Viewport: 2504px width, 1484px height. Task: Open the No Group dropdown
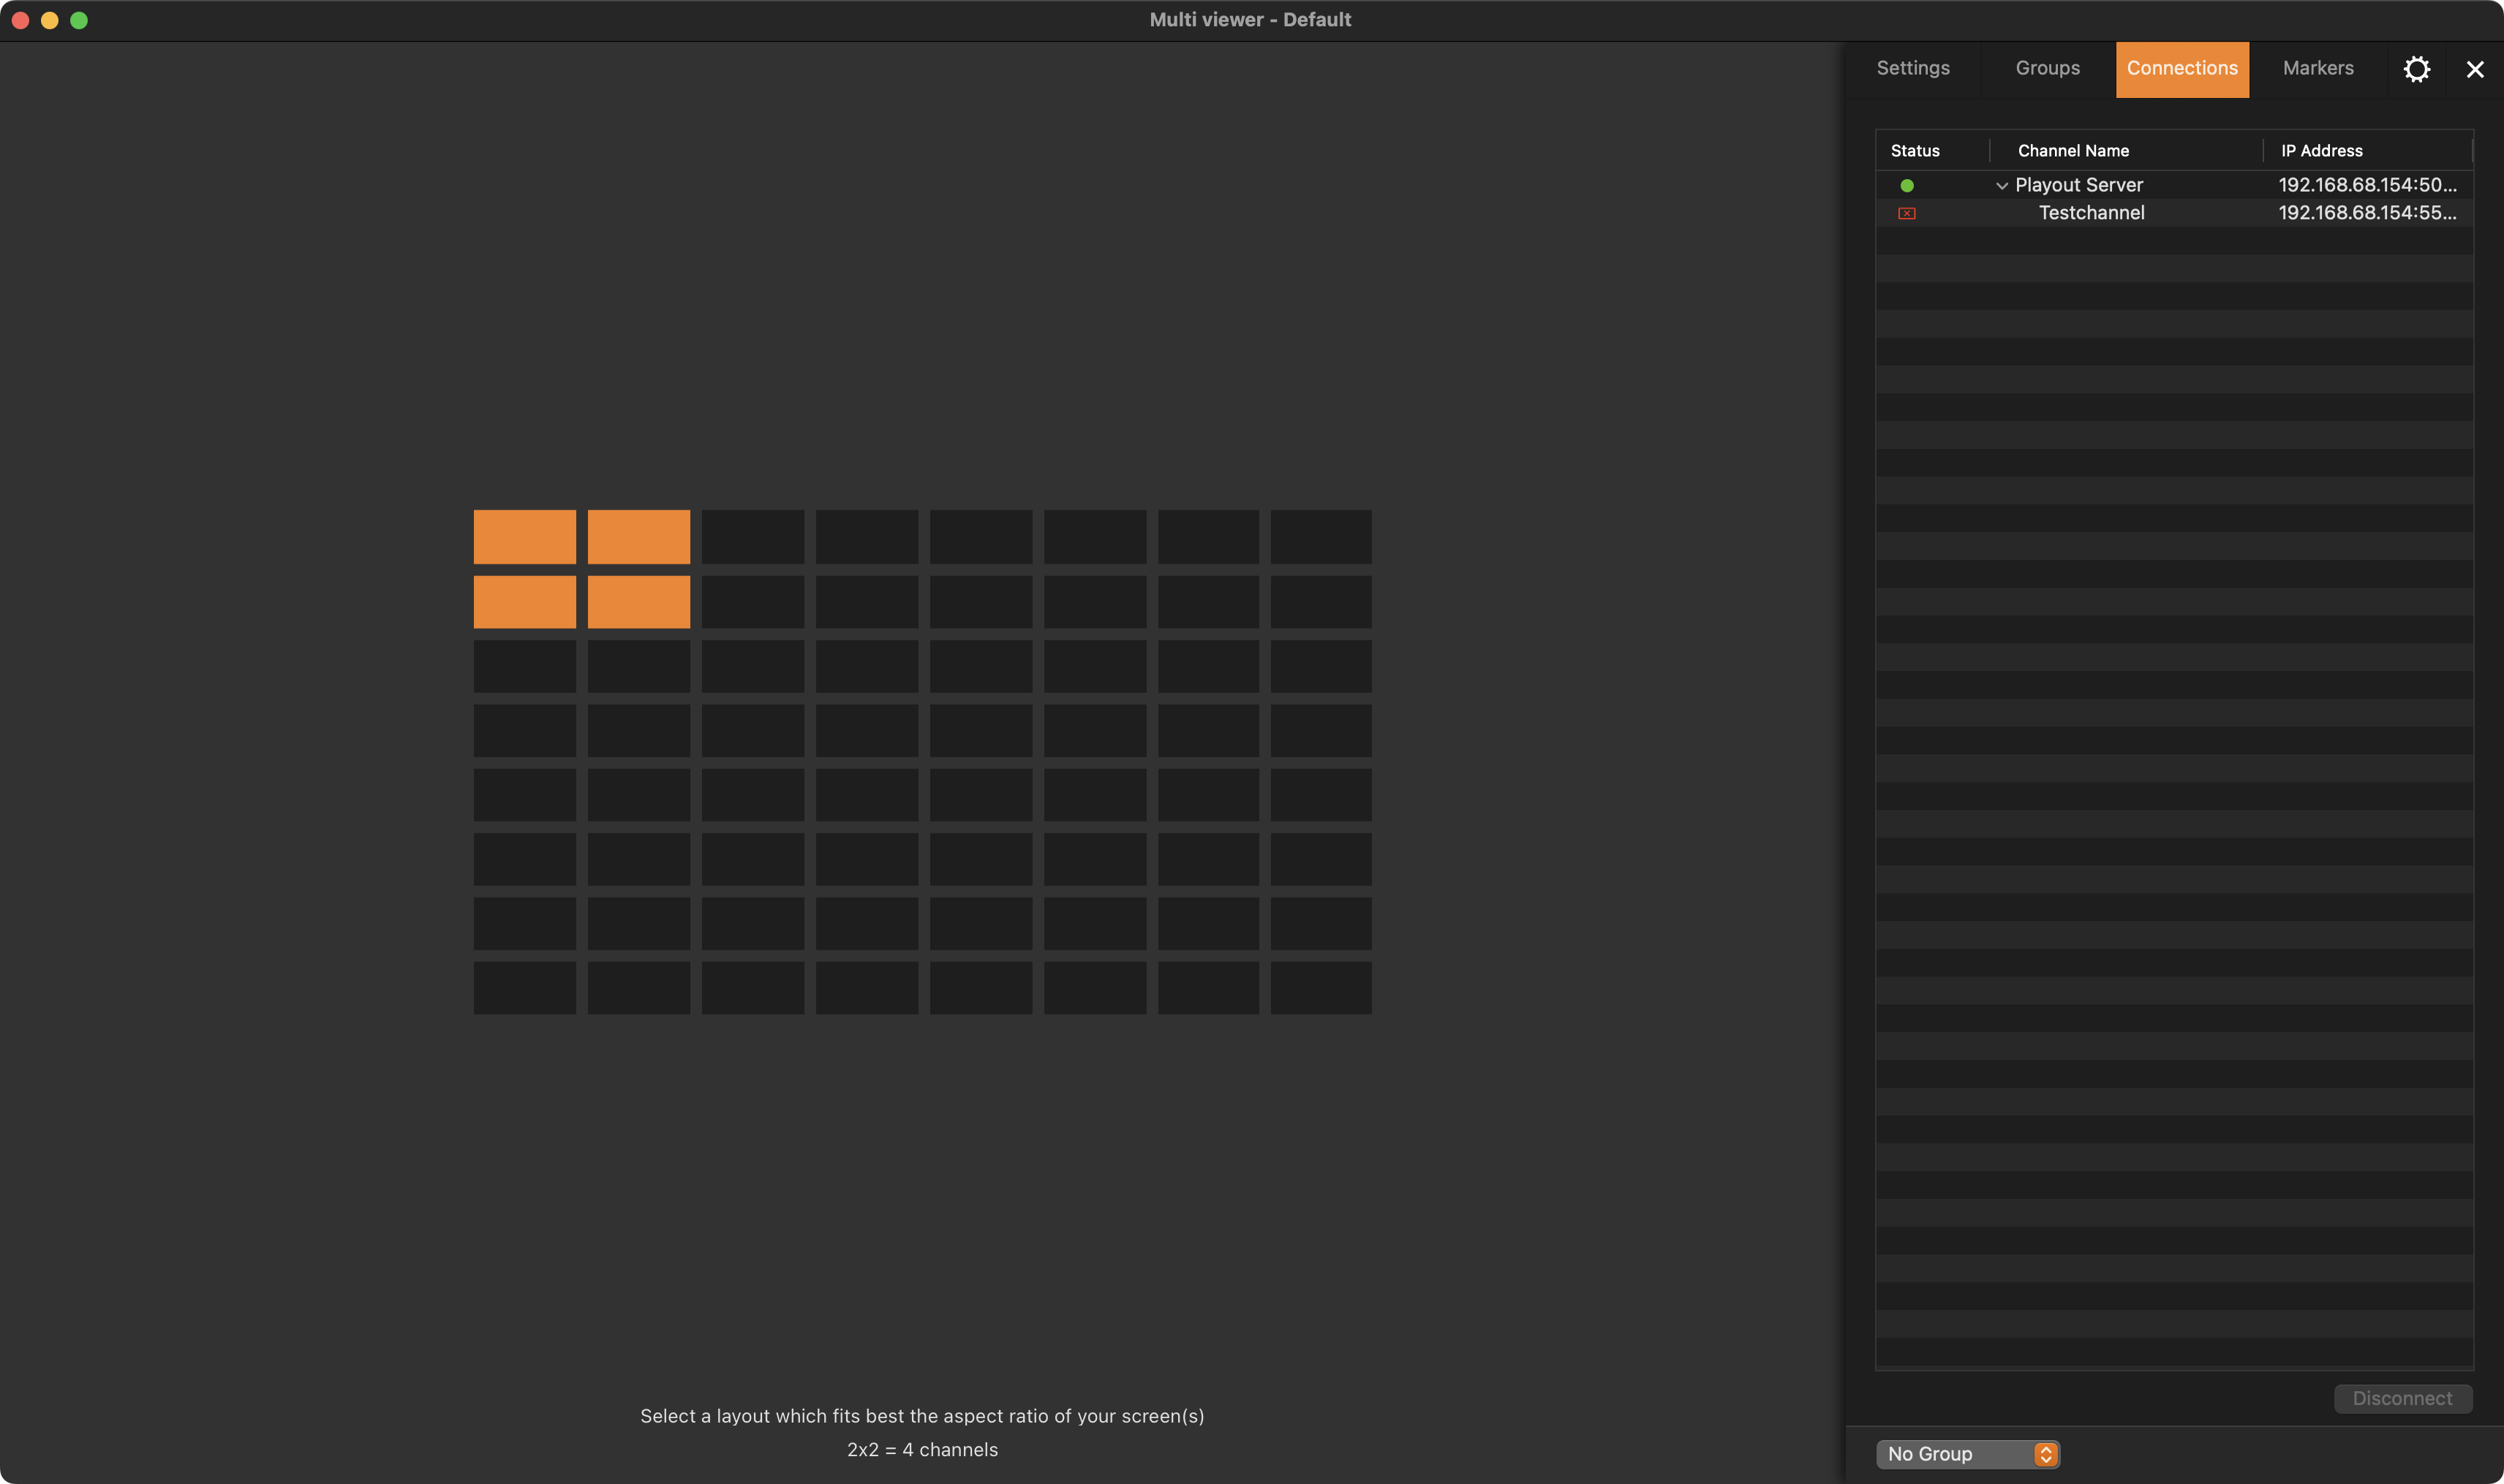tap(1966, 1454)
